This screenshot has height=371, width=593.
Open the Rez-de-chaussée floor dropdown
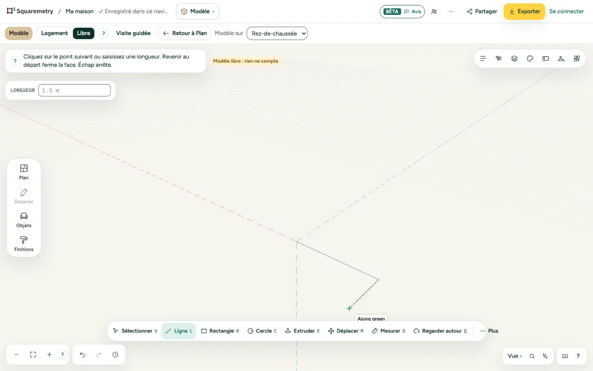pos(277,33)
